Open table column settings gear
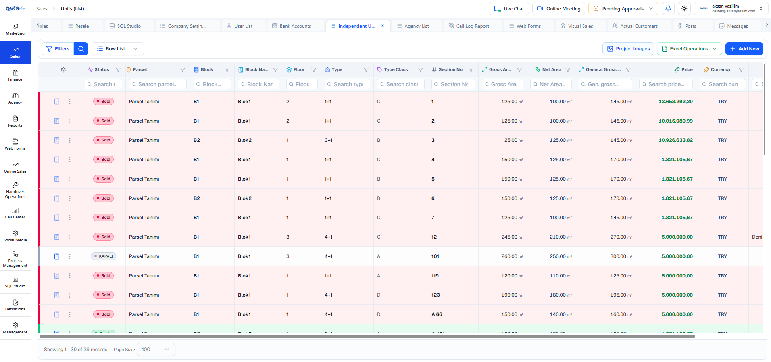Viewport: 771px width, 362px height. tap(63, 70)
